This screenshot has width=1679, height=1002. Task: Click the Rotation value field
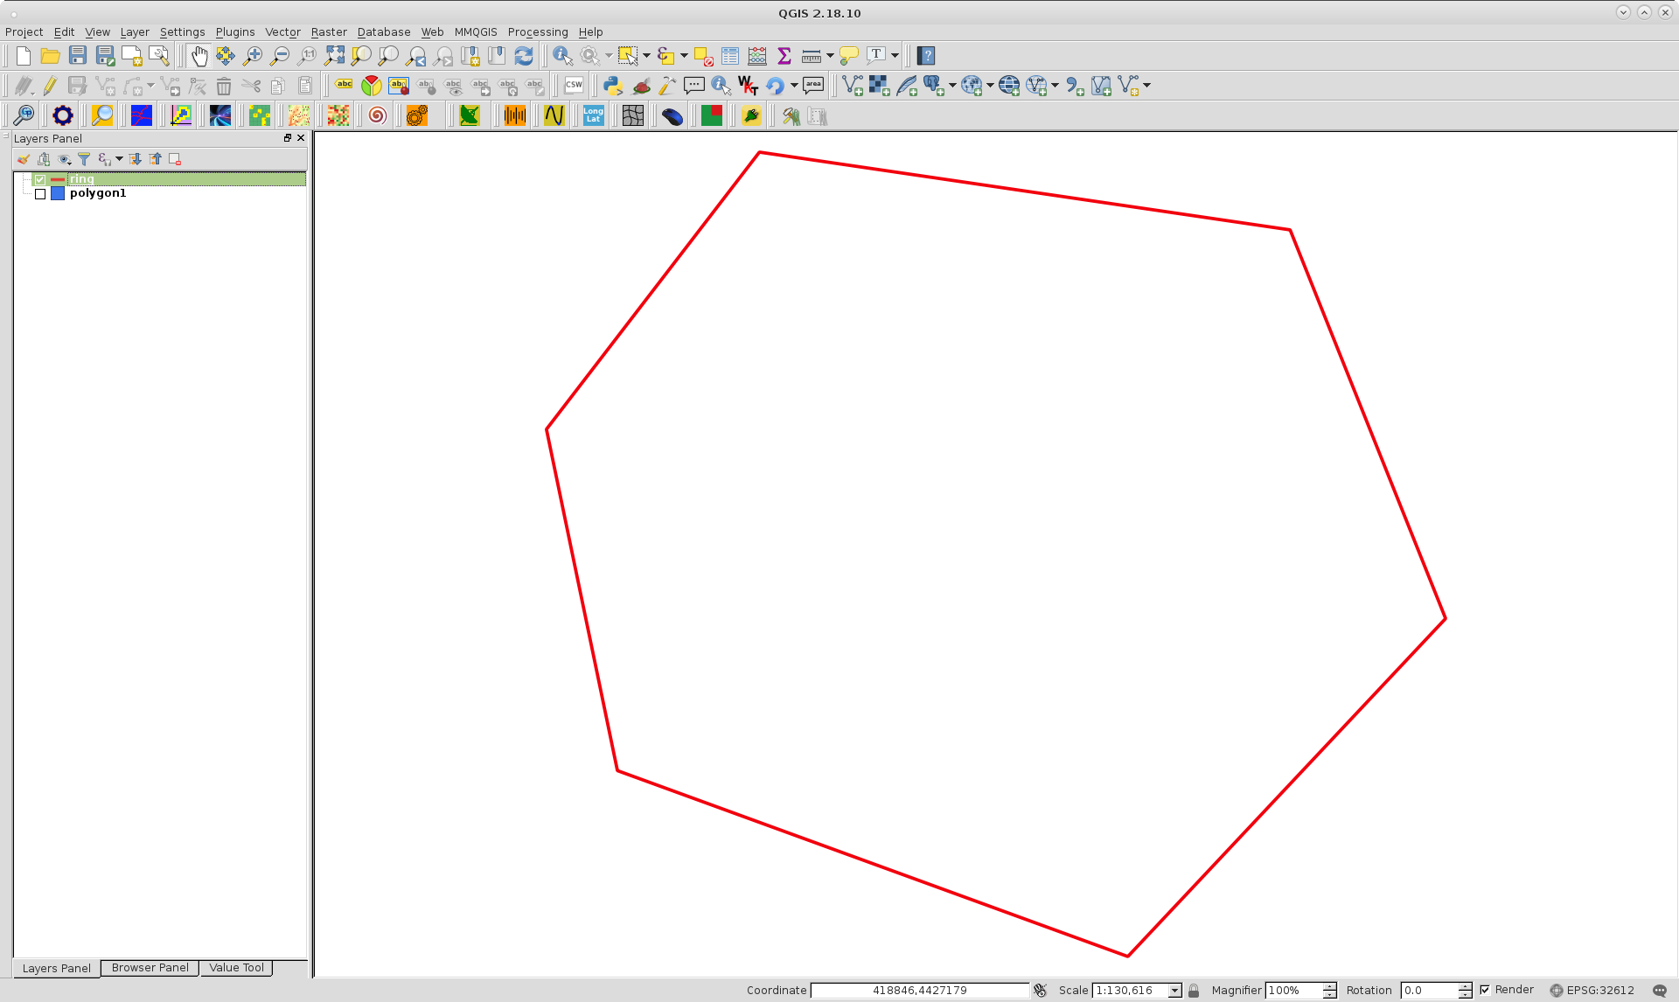1430,991
